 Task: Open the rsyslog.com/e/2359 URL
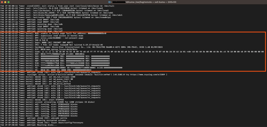148,75
